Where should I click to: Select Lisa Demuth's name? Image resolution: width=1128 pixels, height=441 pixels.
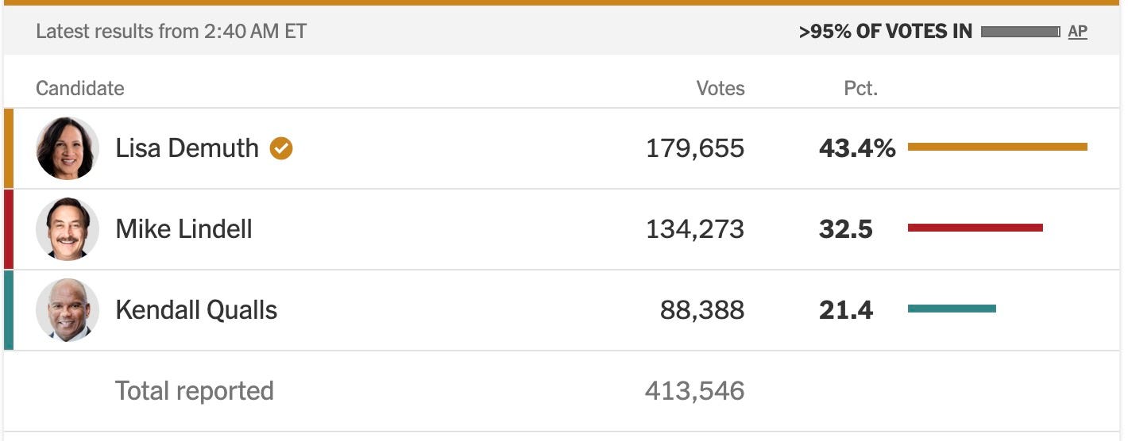[187, 148]
